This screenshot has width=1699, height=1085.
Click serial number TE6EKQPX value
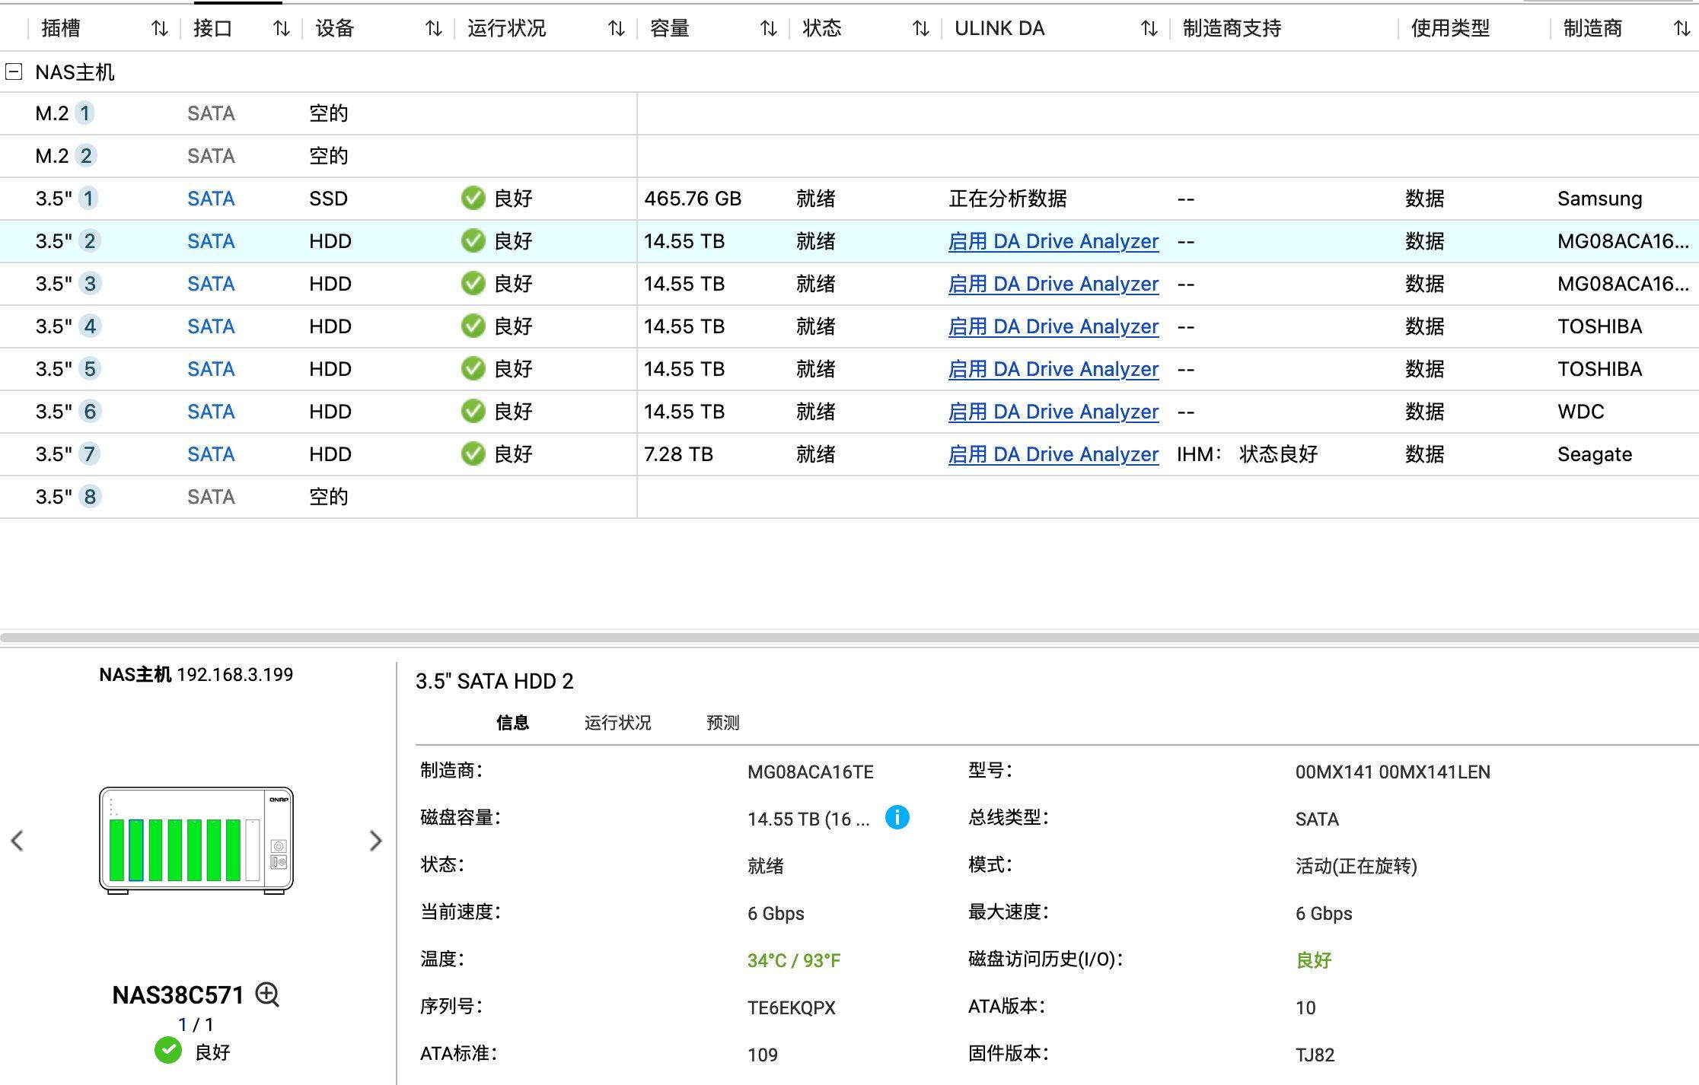791,1008
